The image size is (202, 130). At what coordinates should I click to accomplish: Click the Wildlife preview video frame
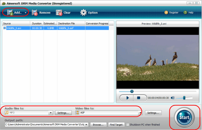pos(158,58)
